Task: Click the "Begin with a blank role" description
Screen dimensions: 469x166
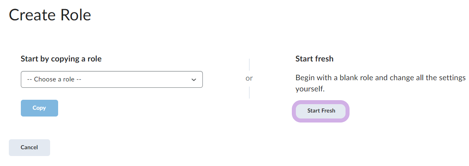Action: point(380,77)
